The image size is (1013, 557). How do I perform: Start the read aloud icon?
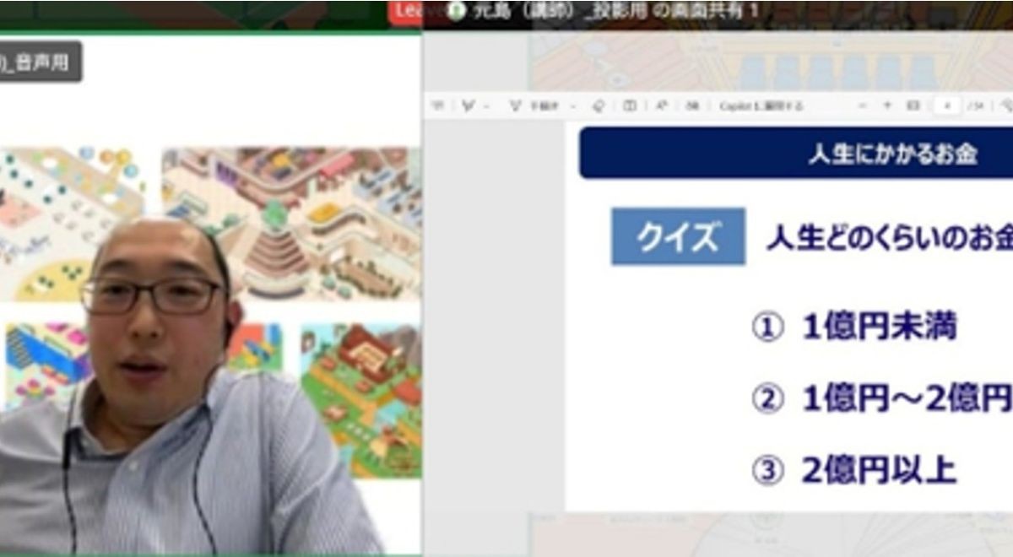pyautogui.click(x=662, y=106)
